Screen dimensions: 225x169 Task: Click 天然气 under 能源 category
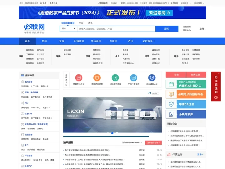point(40,129)
